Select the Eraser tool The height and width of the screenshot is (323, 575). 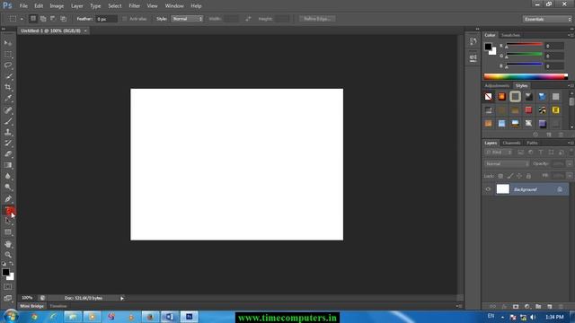click(x=8, y=154)
